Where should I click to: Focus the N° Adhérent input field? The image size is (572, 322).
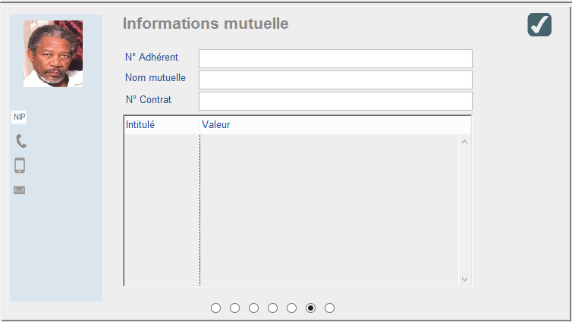335,59
